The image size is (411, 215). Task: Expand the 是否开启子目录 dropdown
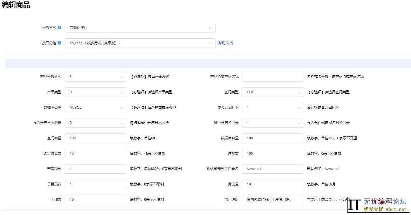273,123
